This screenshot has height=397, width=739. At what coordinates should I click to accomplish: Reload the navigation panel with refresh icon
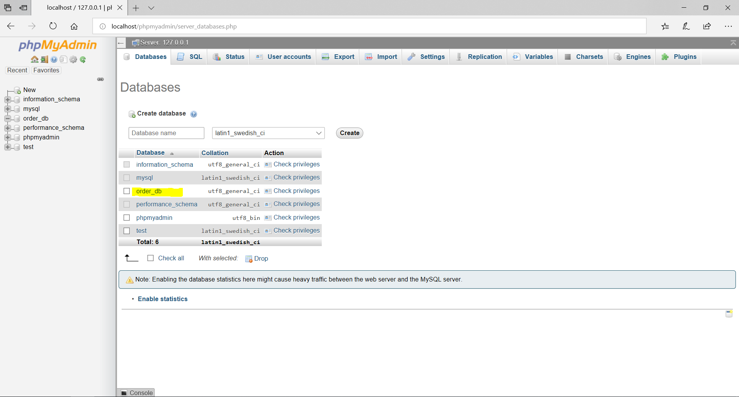[83, 60]
